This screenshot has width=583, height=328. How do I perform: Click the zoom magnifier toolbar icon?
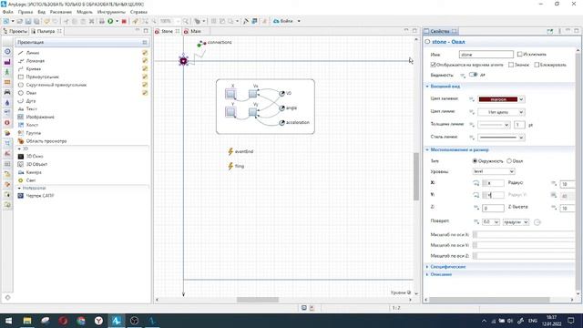(x=185, y=21)
